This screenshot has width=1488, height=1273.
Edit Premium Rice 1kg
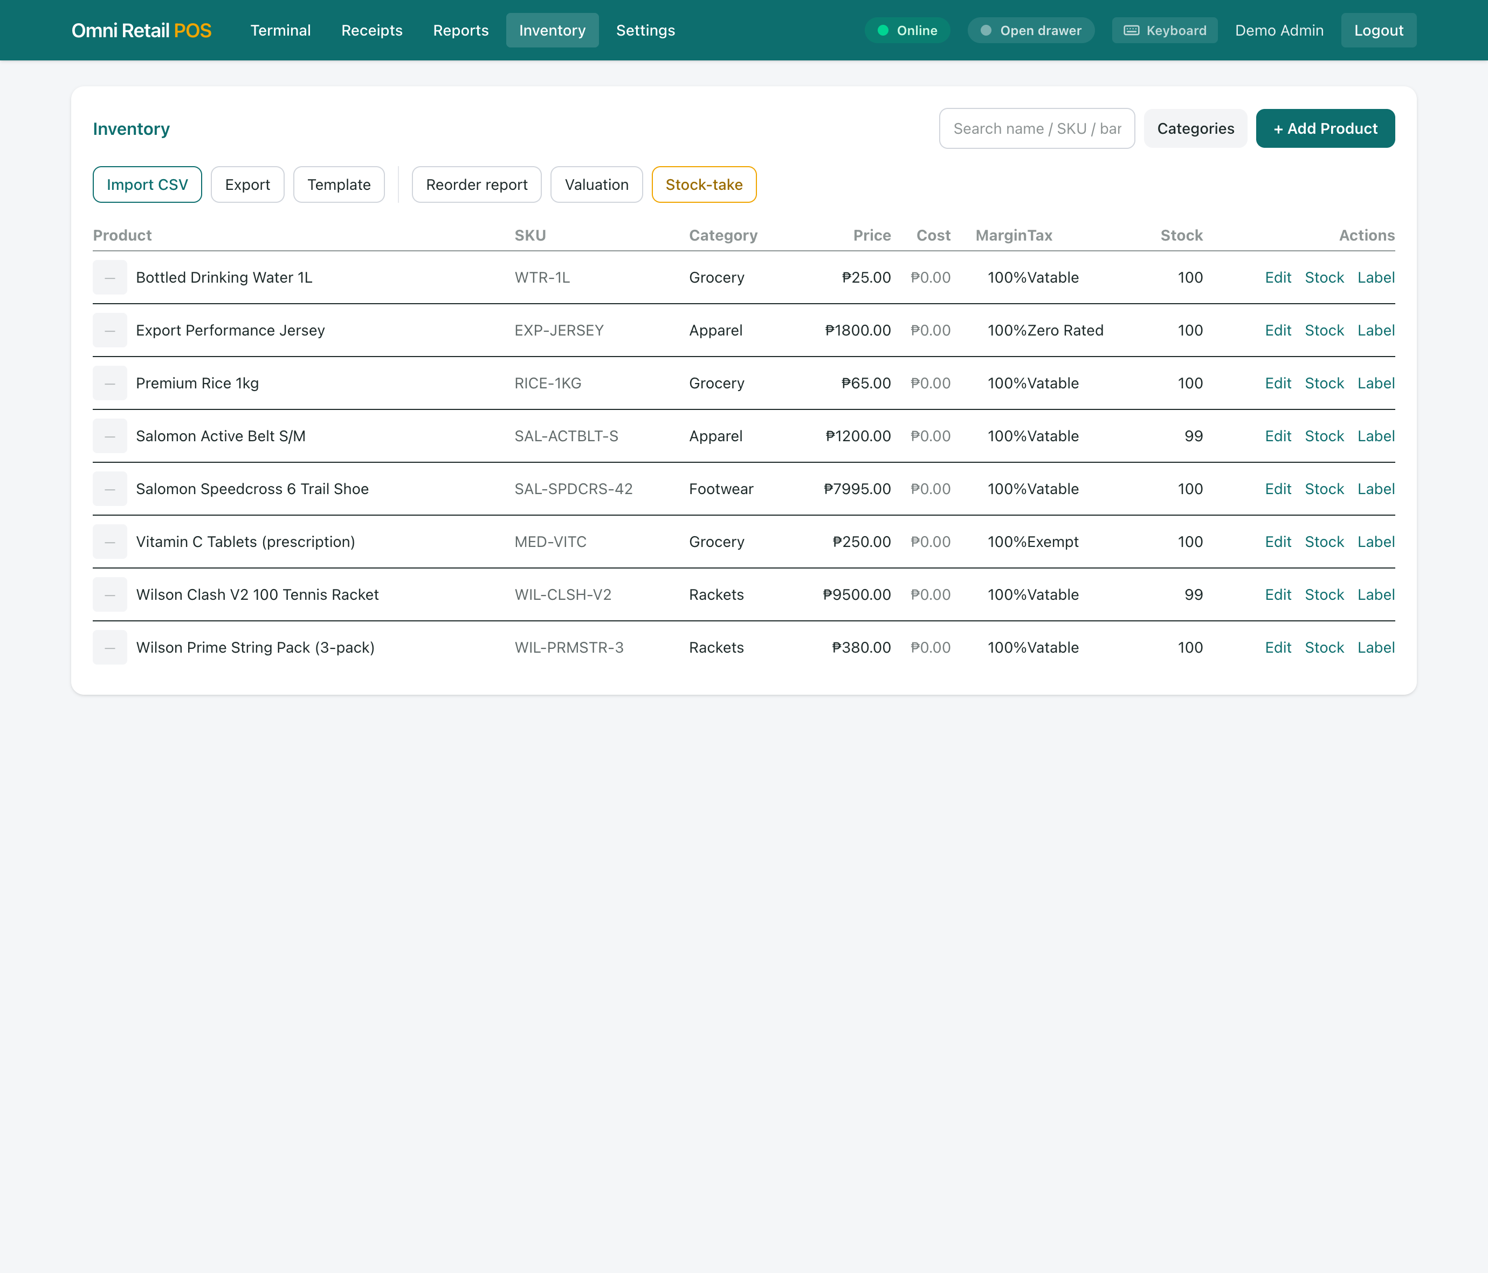point(1278,383)
